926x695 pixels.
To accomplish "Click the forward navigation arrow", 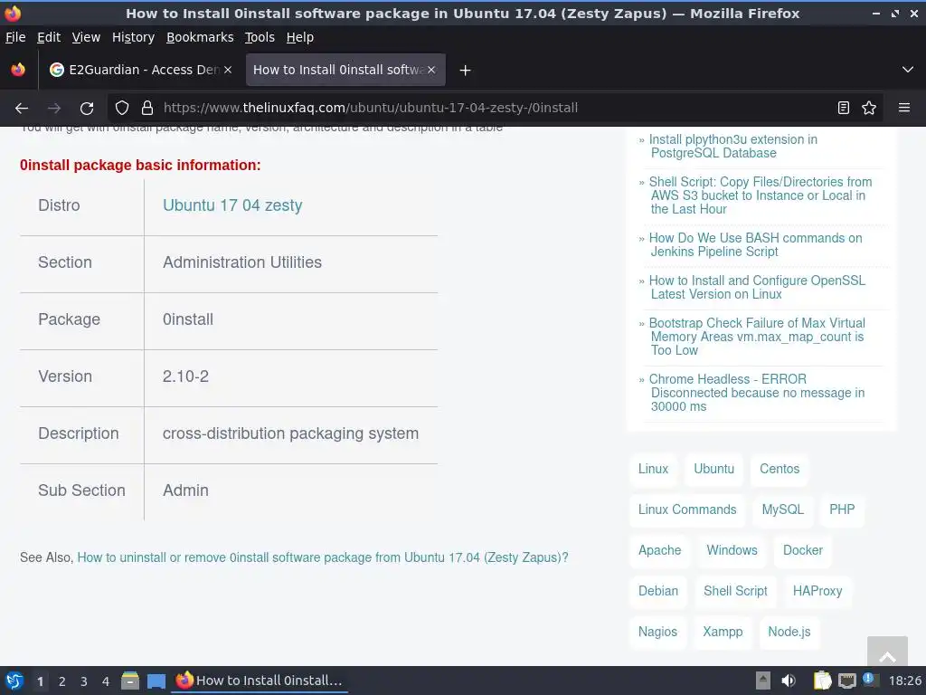I will click(54, 109).
